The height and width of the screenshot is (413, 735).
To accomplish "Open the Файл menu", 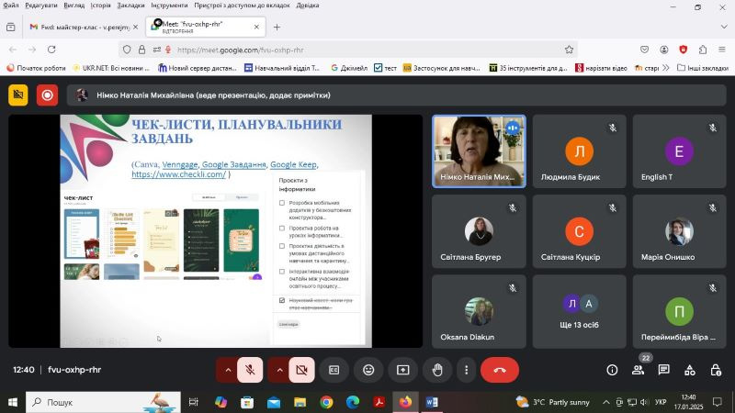I will pyautogui.click(x=10, y=6).
